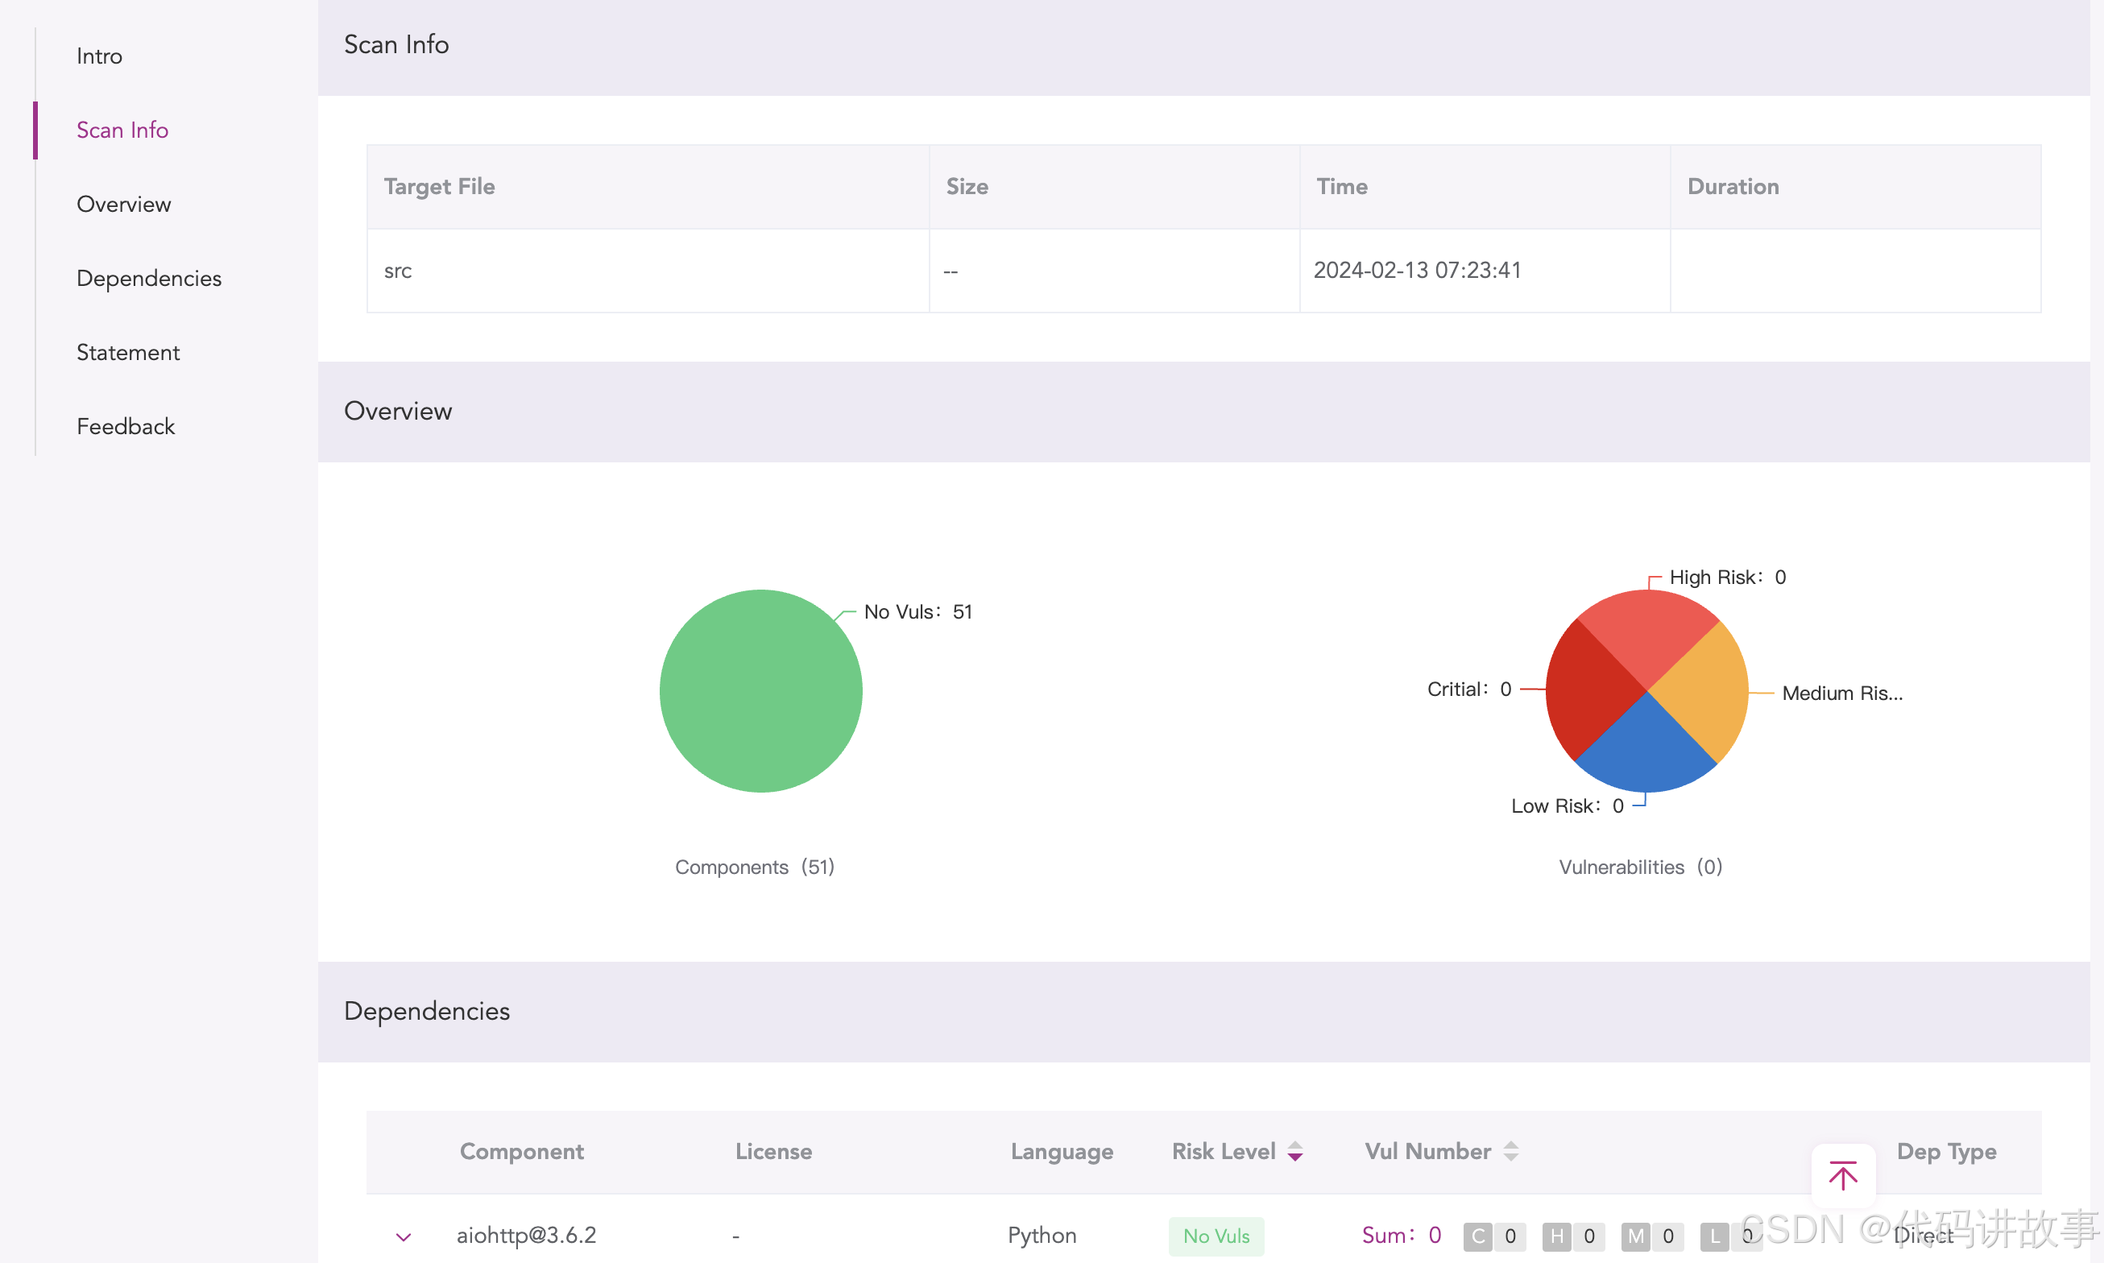Click the Low count badge L
Screen dimensions: 2104x1263
[1714, 1236]
